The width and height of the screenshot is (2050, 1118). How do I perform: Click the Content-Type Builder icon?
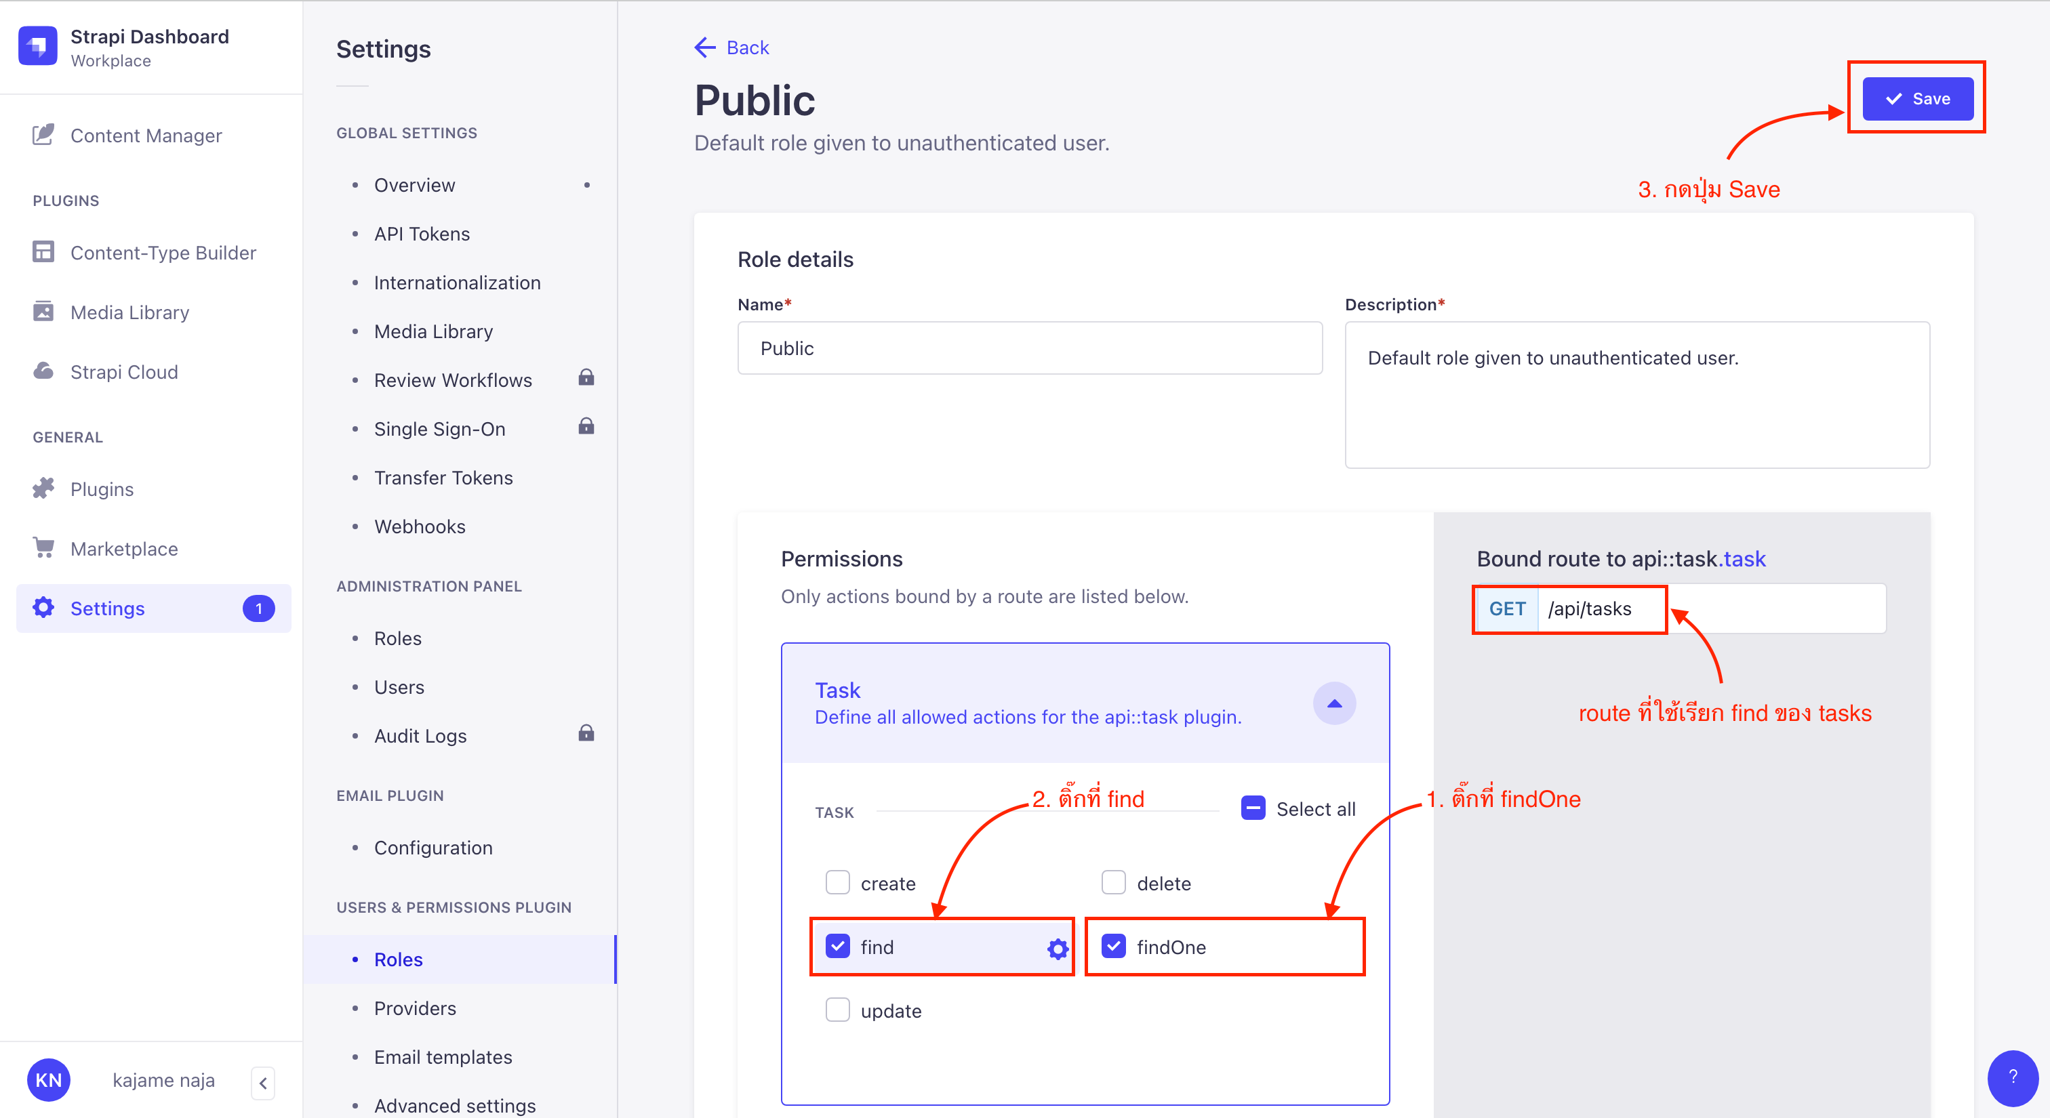[43, 253]
